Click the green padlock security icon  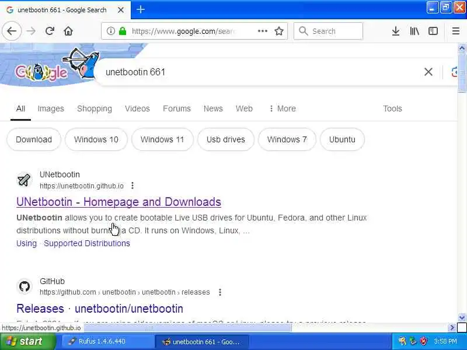pos(123,31)
